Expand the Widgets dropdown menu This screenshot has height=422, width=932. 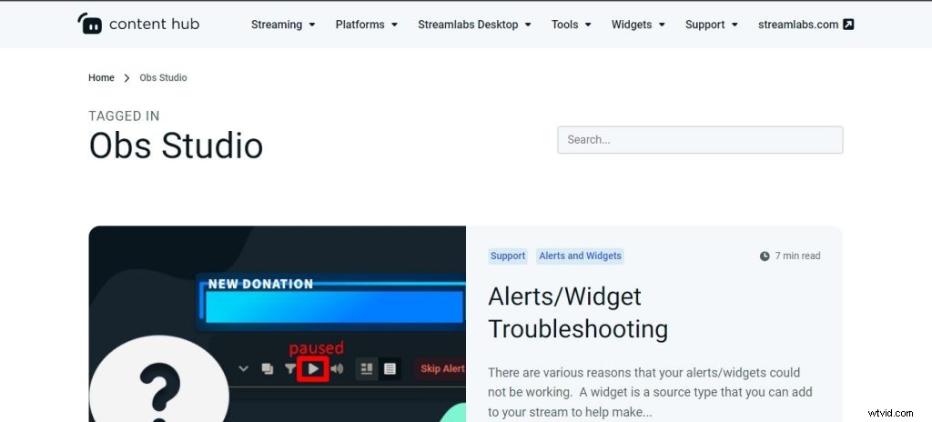[x=638, y=25]
